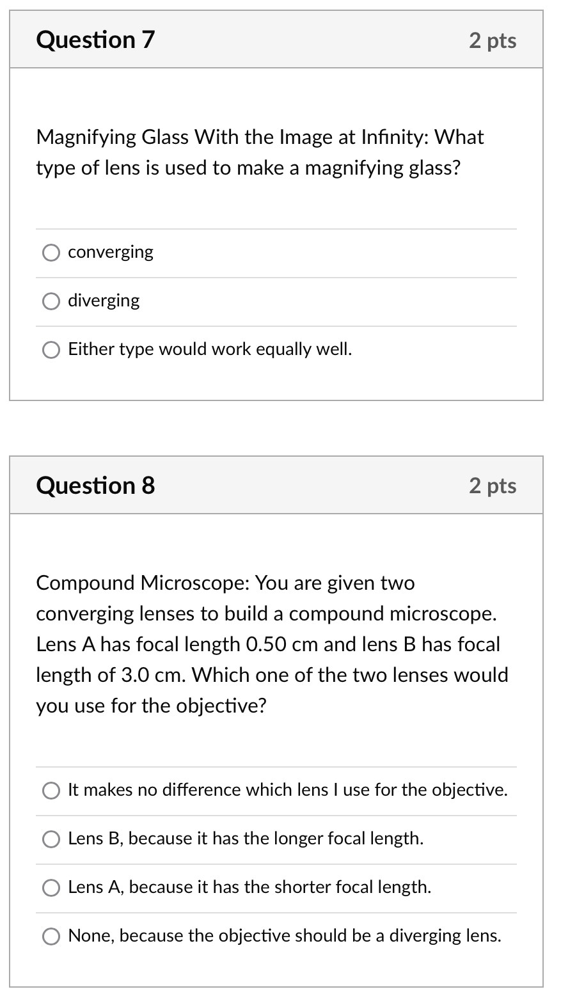The width and height of the screenshot is (561, 1003).
Task: Select the converging radio button
Action: 51,252
